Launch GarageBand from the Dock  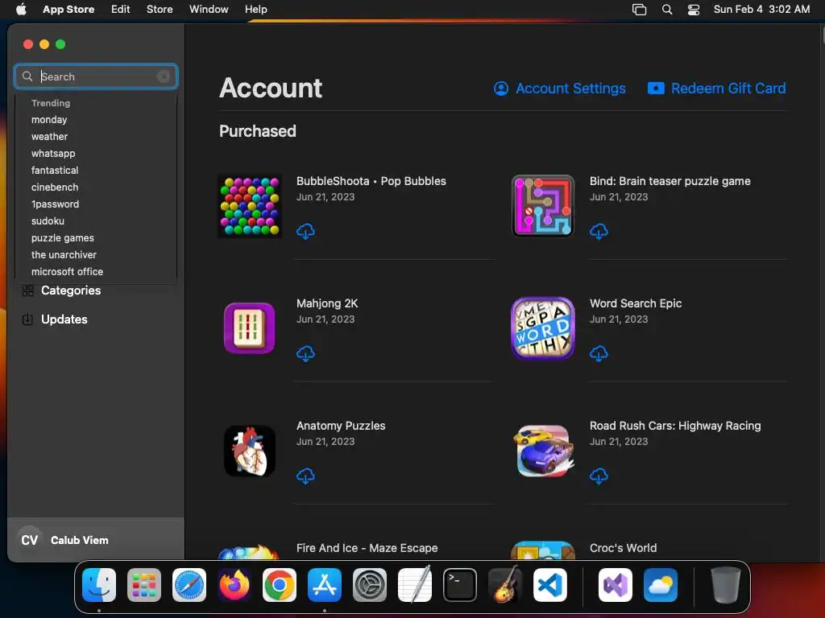(x=505, y=584)
